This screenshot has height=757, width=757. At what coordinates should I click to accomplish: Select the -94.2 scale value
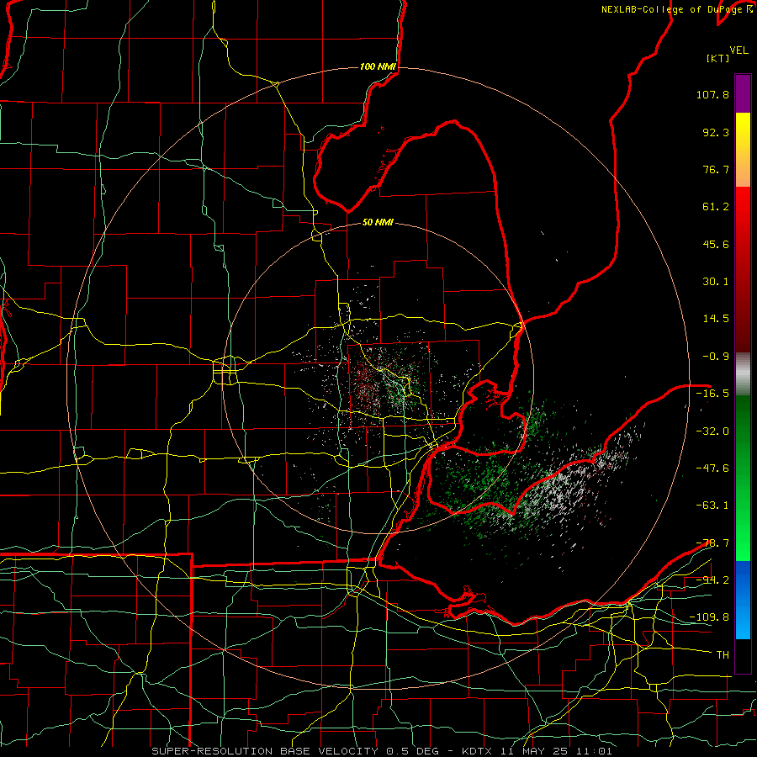pos(712,580)
